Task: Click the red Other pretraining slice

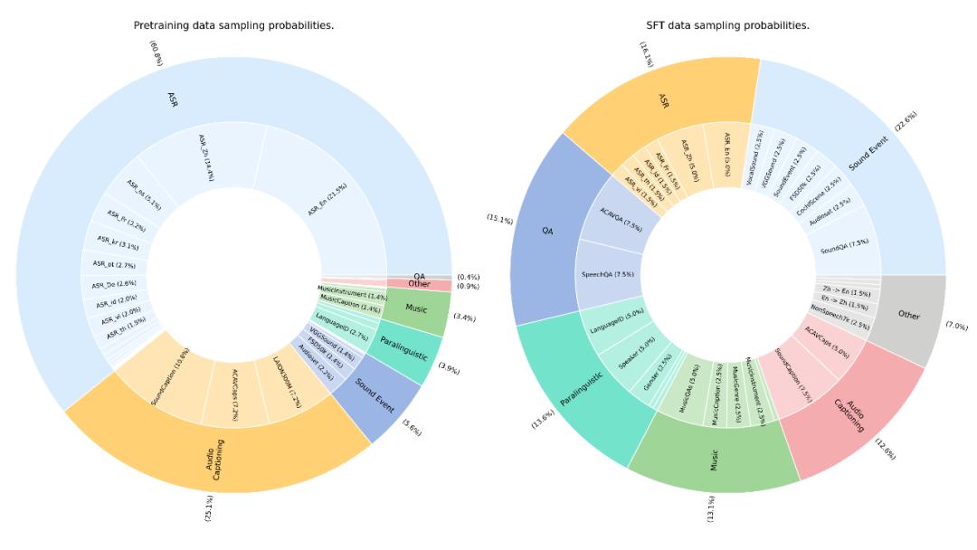Action: tap(420, 284)
